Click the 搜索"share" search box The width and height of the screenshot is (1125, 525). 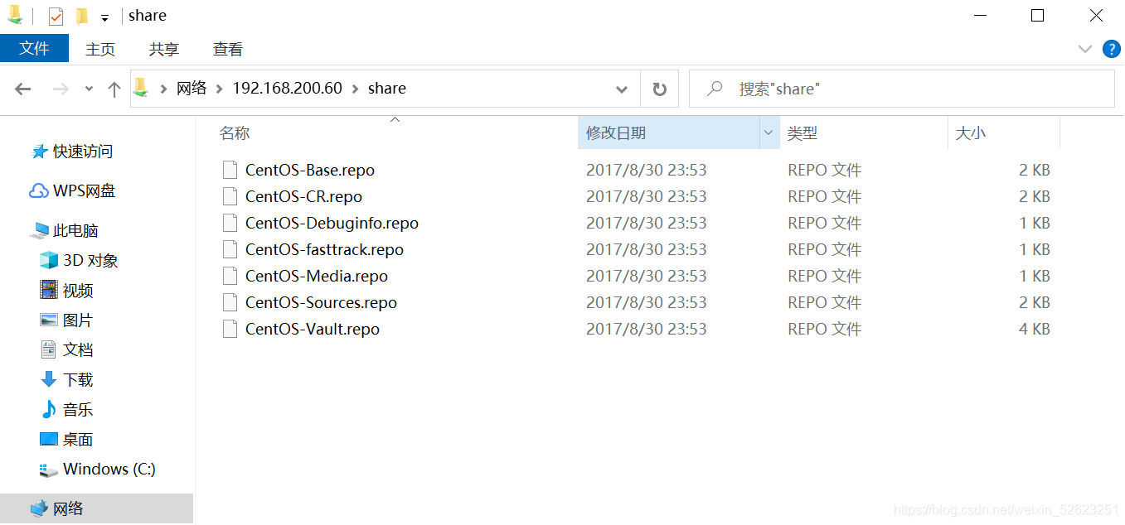click(x=902, y=89)
